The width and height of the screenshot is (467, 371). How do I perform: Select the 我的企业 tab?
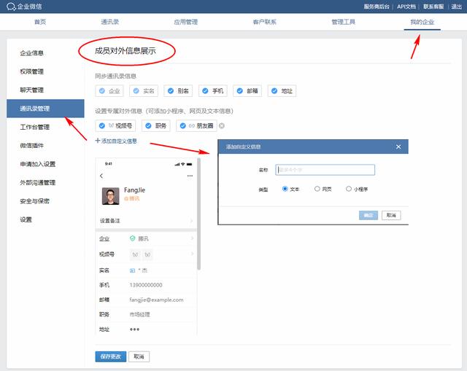(422, 22)
